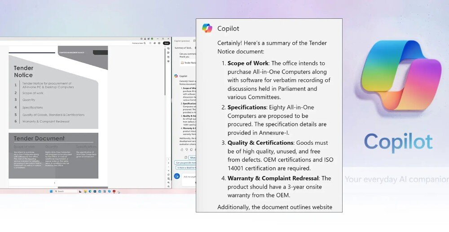The image size is (449, 232).
Task: Open File Explorer from the taskbar
Action: 85,191
